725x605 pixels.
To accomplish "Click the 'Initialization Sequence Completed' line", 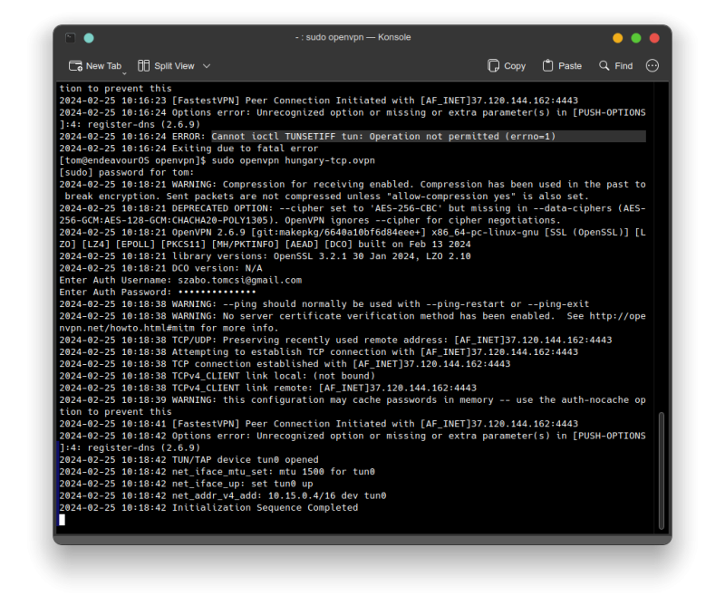I will click(x=208, y=507).
